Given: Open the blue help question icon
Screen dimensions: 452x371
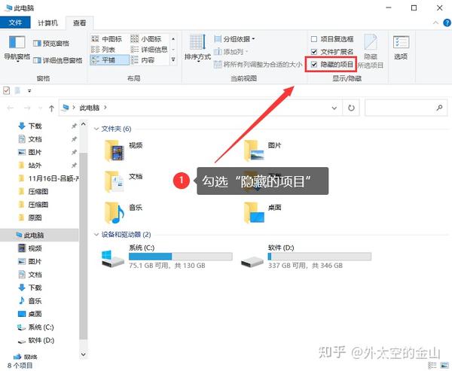Looking at the screenshot, I should (x=447, y=23).
